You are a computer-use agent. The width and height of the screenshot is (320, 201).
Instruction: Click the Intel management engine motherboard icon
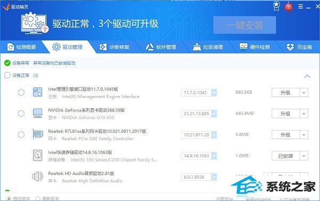[38, 92]
